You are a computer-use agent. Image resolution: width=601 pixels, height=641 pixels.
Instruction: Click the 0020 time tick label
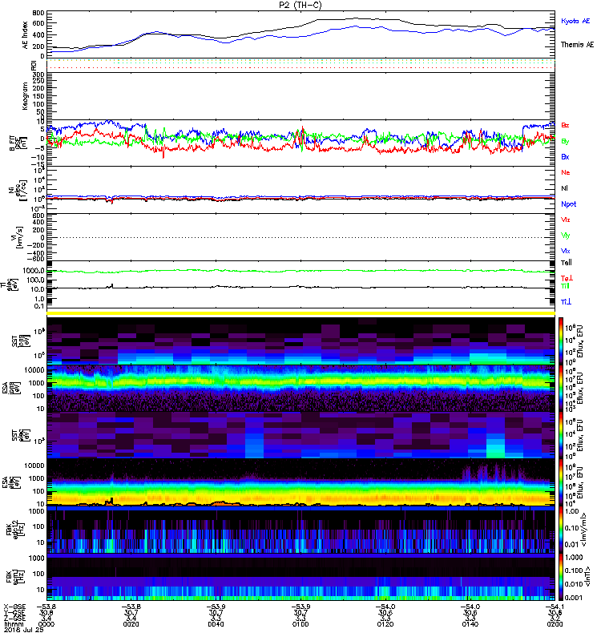(131, 624)
